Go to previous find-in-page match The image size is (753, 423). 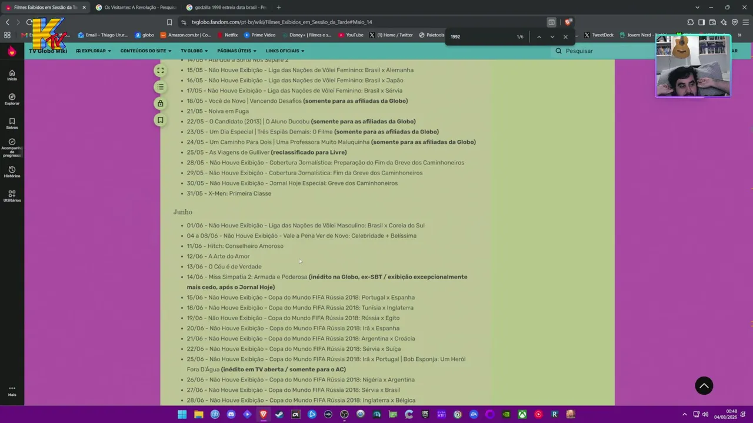click(539, 36)
